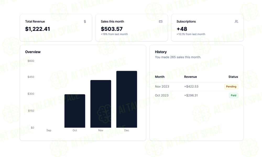Click the Month column header
262x157 pixels.
click(160, 77)
